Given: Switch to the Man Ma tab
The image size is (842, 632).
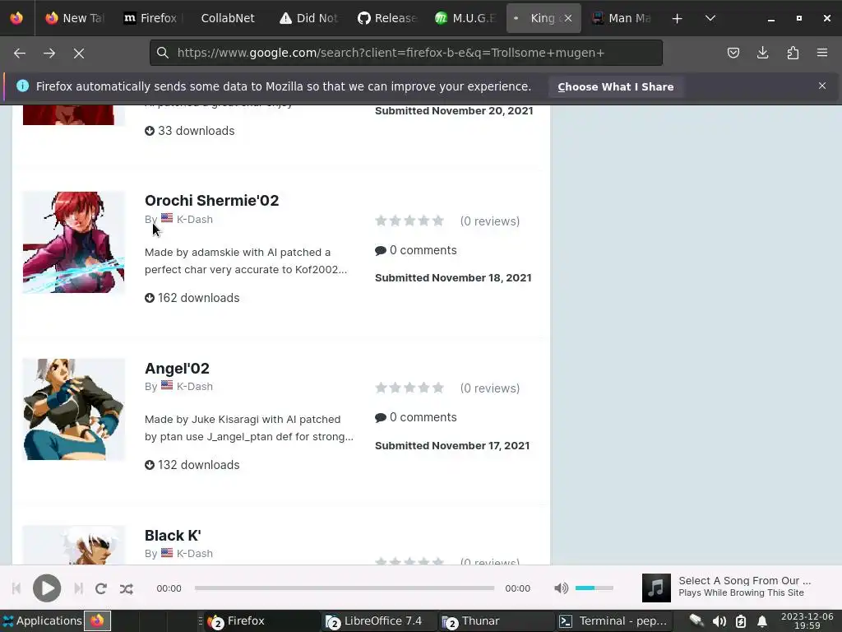Looking at the screenshot, I should 622,18.
